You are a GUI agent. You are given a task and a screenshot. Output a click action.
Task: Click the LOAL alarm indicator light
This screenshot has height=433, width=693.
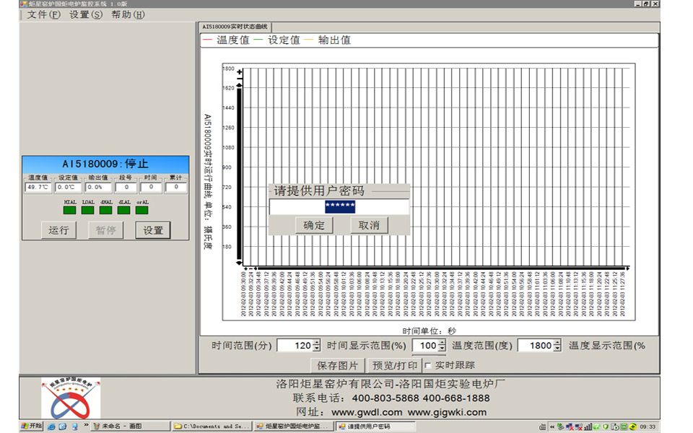coord(88,211)
